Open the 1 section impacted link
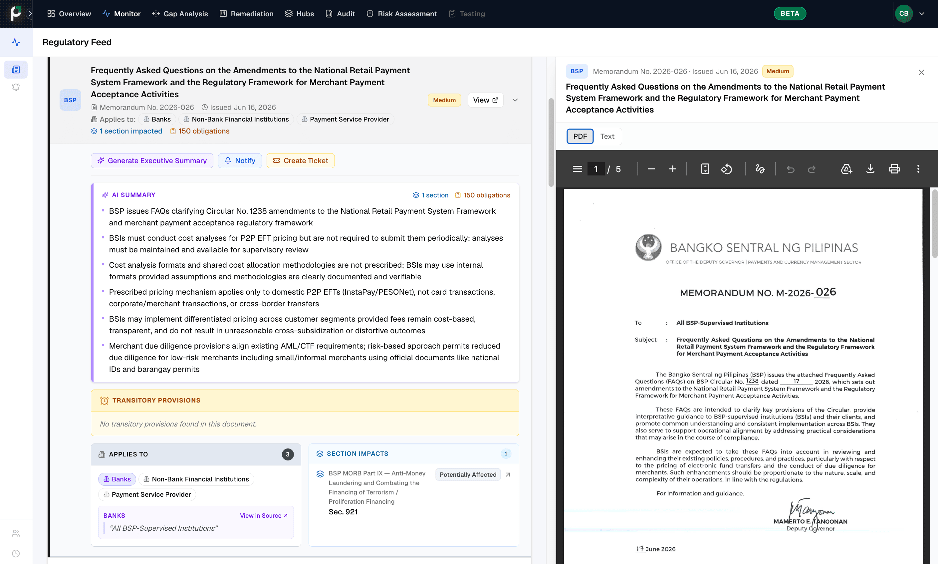This screenshot has width=938, height=564. [x=127, y=131]
